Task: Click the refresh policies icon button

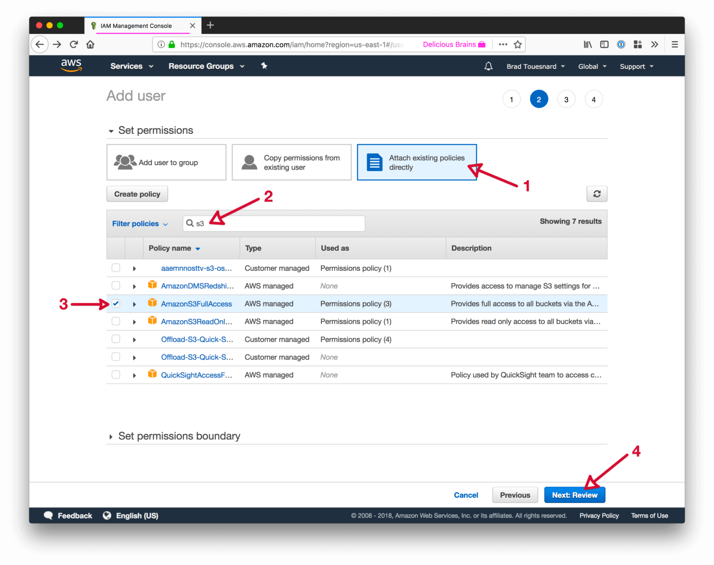Action: click(597, 194)
